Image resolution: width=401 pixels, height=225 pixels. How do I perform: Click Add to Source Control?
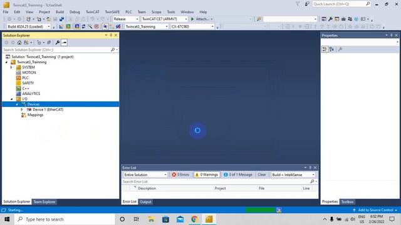click(x=375, y=210)
